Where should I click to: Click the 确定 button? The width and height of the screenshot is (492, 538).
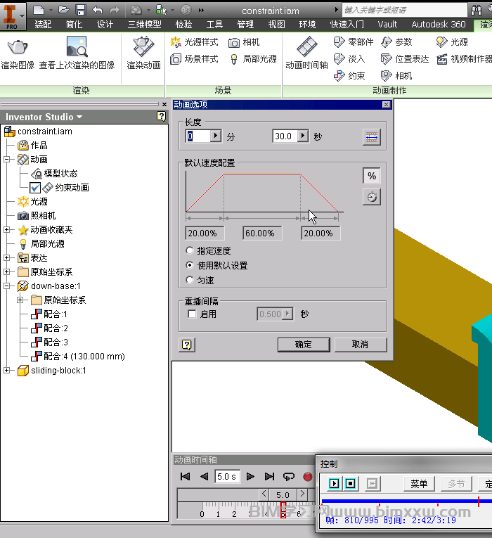coord(303,345)
